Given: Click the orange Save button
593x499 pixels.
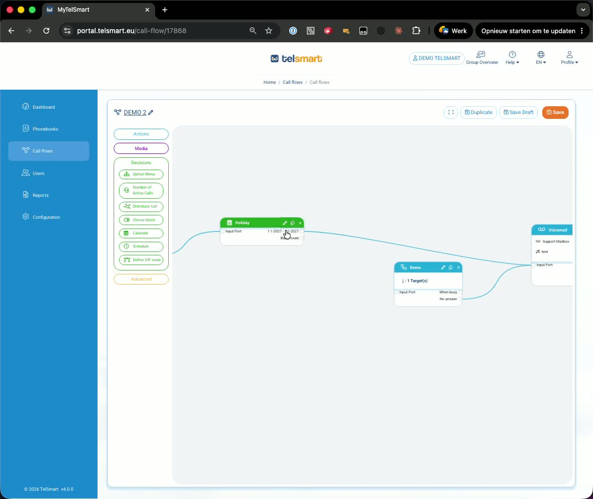Looking at the screenshot, I should [x=555, y=112].
